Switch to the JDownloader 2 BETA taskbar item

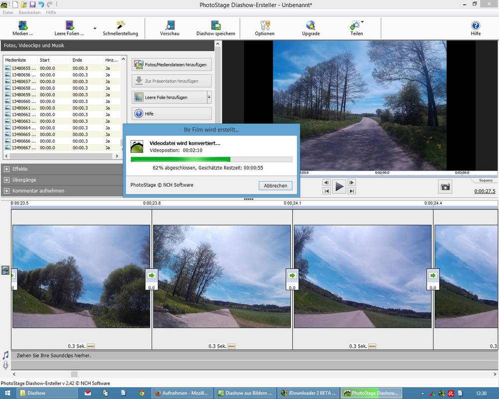coord(307,393)
